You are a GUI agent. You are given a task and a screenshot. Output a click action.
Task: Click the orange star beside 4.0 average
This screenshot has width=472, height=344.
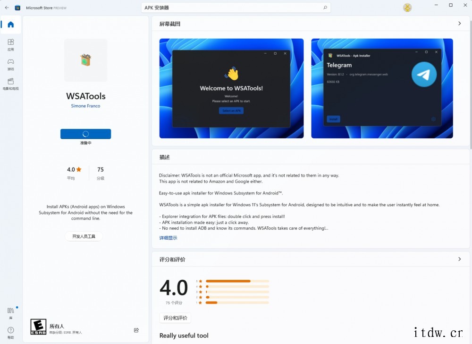click(x=79, y=169)
